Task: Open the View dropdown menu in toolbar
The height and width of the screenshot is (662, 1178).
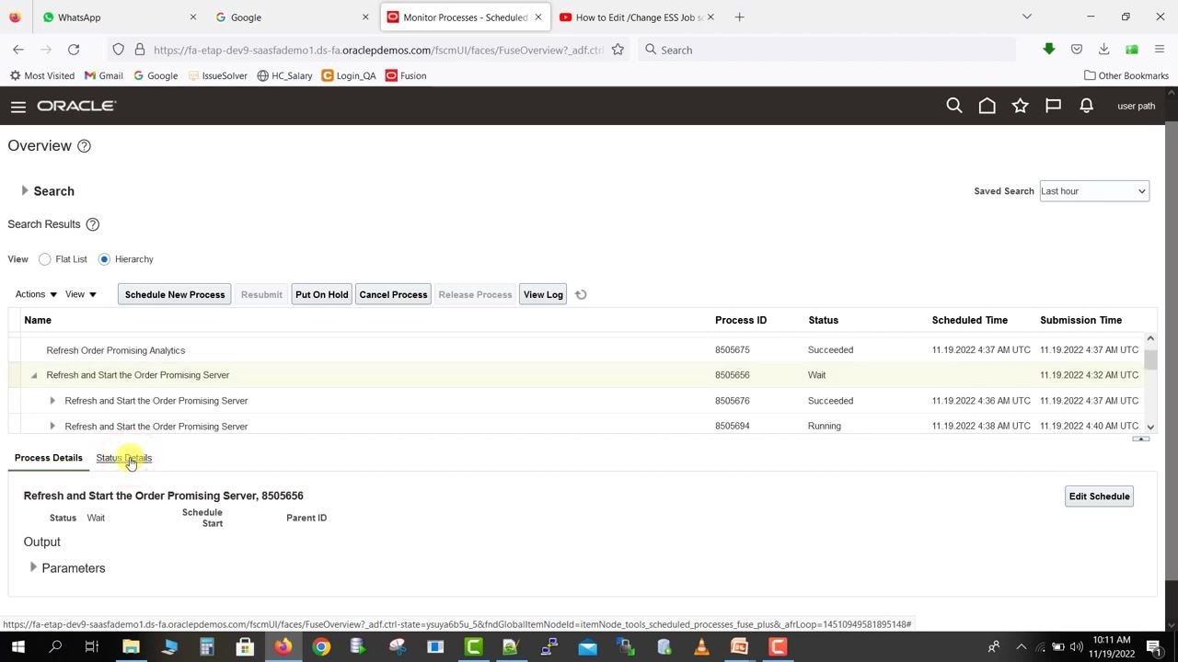Action: tap(81, 294)
